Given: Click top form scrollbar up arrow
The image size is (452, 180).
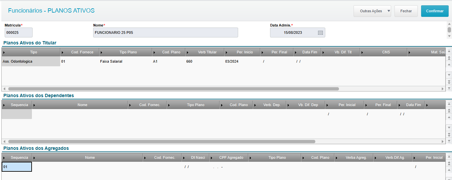Looking at the screenshot, I should click(449, 24).
